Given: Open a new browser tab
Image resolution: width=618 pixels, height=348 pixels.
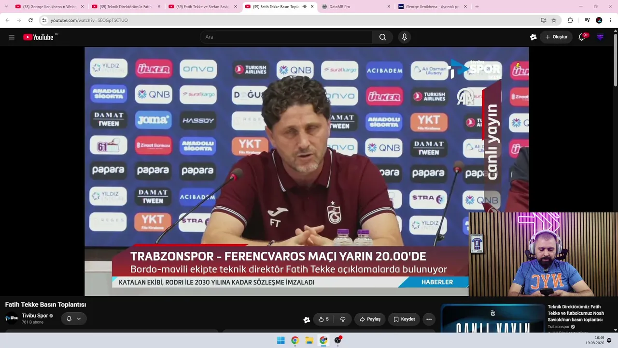Looking at the screenshot, I should [x=477, y=7].
